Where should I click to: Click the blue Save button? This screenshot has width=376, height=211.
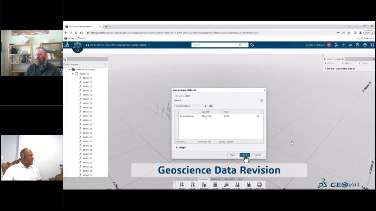pyautogui.click(x=245, y=155)
